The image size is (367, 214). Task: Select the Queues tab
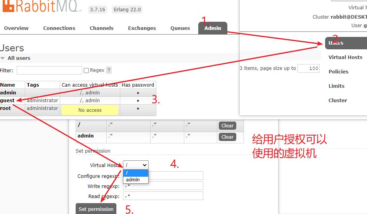pyautogui.click(x=180, y=28)
